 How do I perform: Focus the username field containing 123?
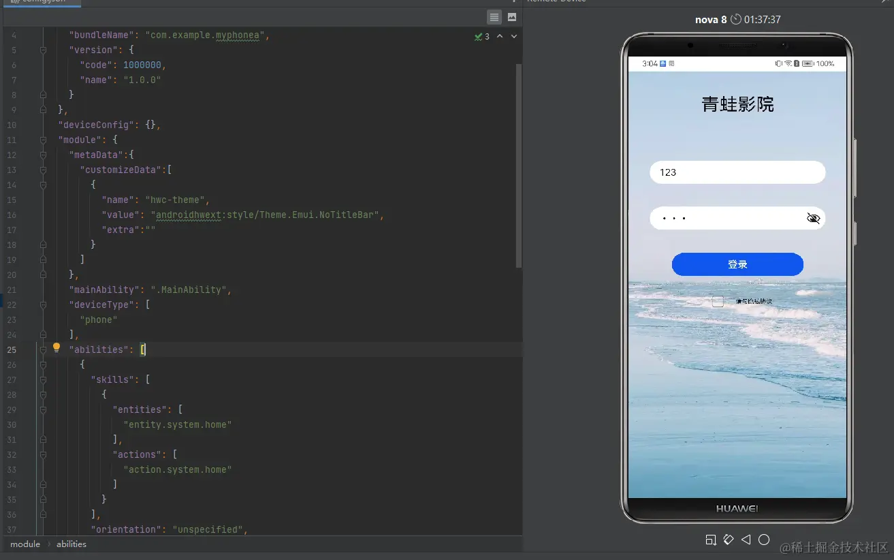[737, 172]
